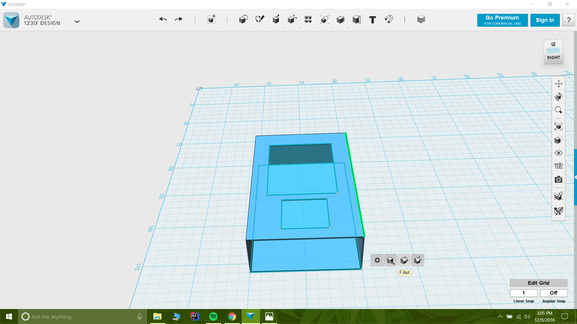Toggle the sketch visibility pencil icon
The image size is (577, 324).
559,211
